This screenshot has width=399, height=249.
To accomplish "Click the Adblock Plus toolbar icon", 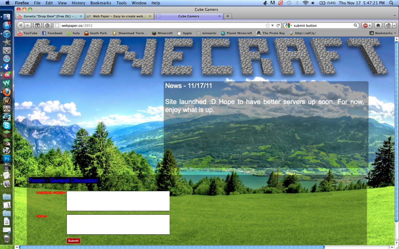I will coord(365,25).
